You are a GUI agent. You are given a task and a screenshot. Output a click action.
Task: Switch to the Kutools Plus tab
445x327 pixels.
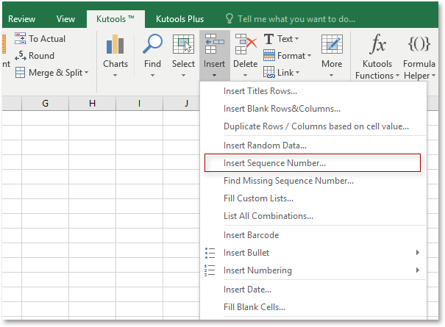pos(180,19)
